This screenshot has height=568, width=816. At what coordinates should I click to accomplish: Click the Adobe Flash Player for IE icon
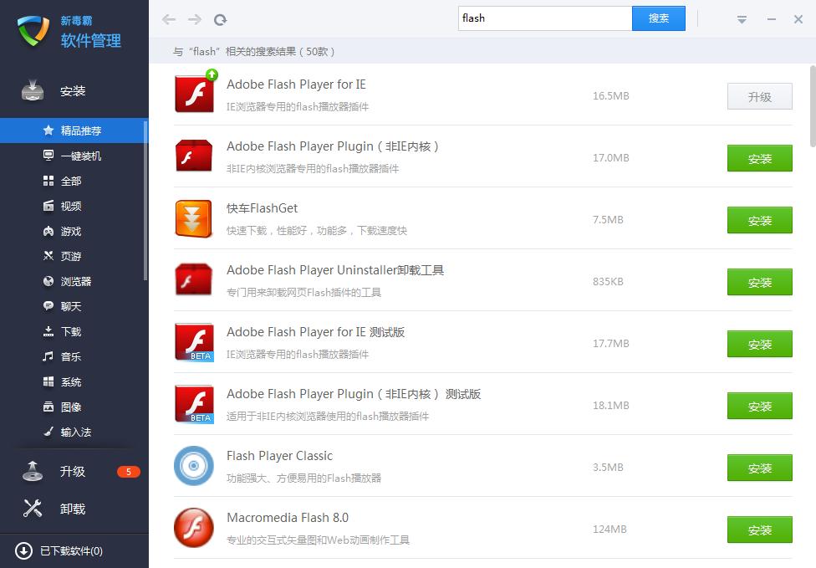point(194,94)
